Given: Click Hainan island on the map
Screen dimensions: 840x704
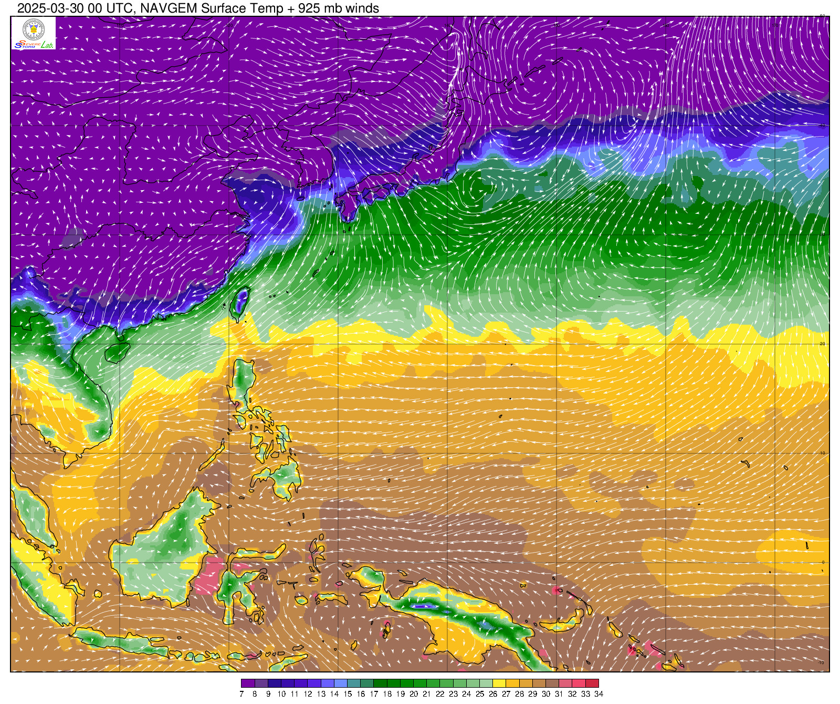Looking at the screenshot, I should click(x=117, y=352).
